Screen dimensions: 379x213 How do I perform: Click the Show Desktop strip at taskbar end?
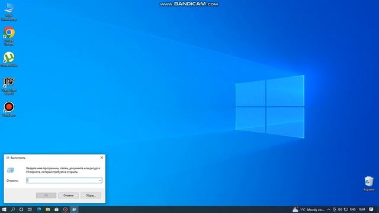point(378,209)
